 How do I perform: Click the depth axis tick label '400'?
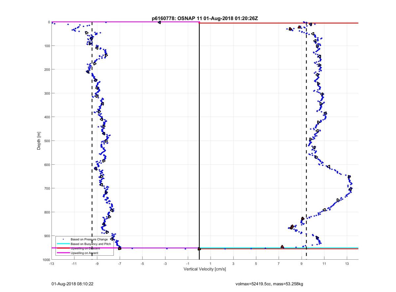pyautogui.click(x=47, y=117)
